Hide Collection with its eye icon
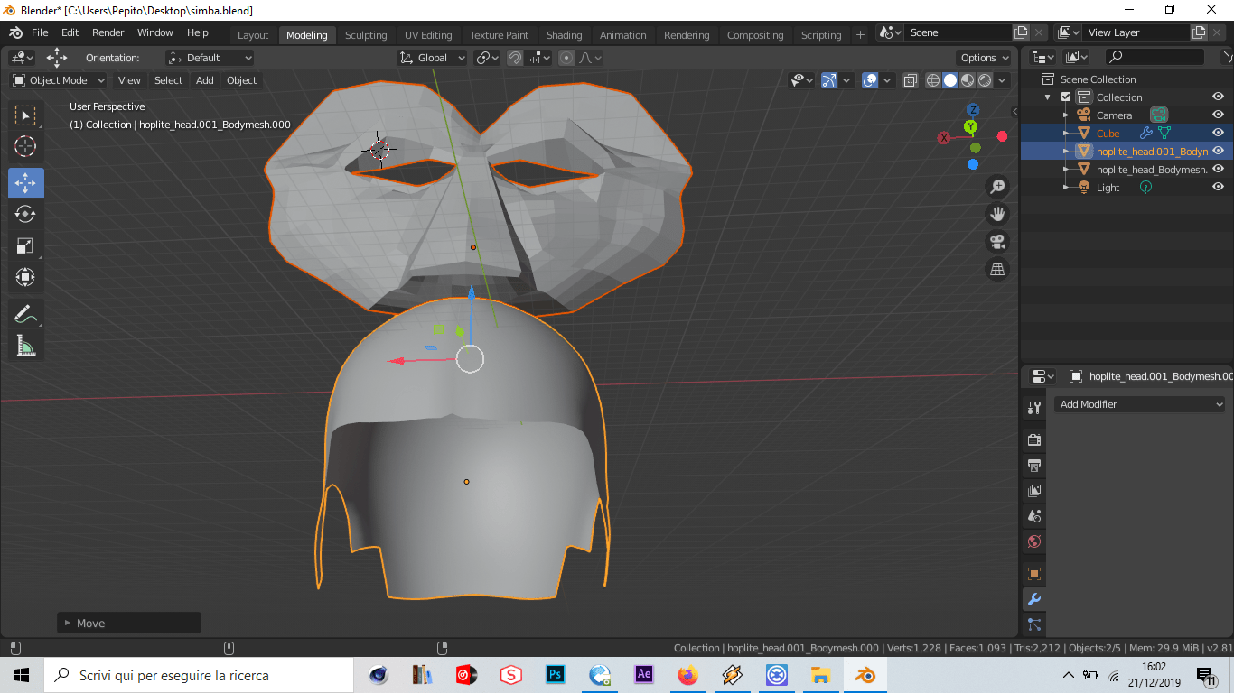This screenshot has width=1234, height=693. point(1218,97)
